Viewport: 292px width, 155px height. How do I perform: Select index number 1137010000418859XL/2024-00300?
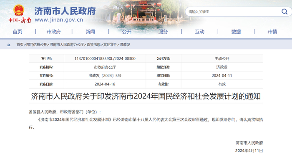click(x=105, y=59)
